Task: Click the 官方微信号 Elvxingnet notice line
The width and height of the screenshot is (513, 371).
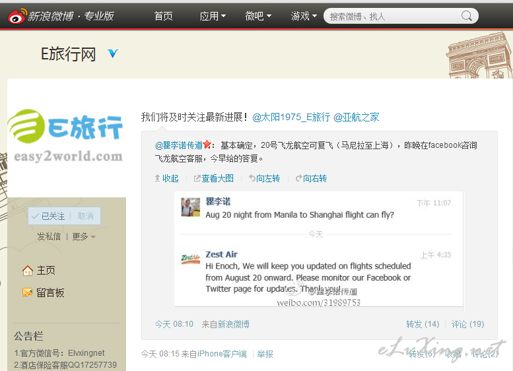Action: click(59, 353)
